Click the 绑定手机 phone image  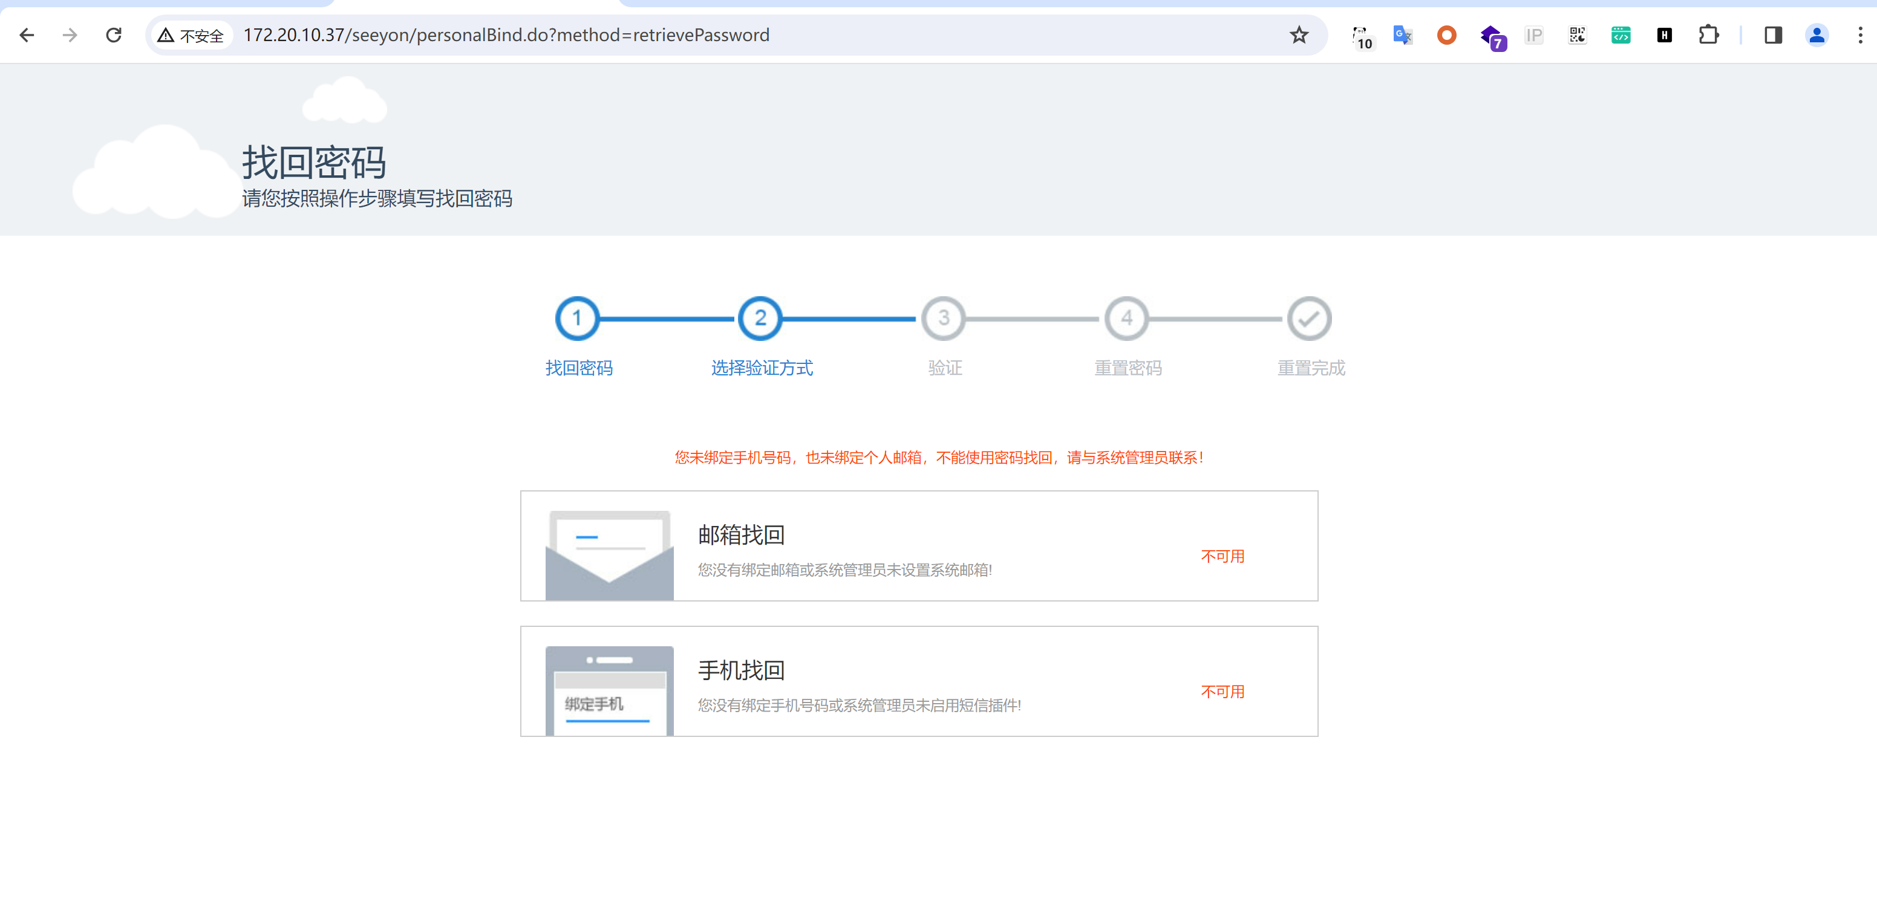(x=609, y=691)
